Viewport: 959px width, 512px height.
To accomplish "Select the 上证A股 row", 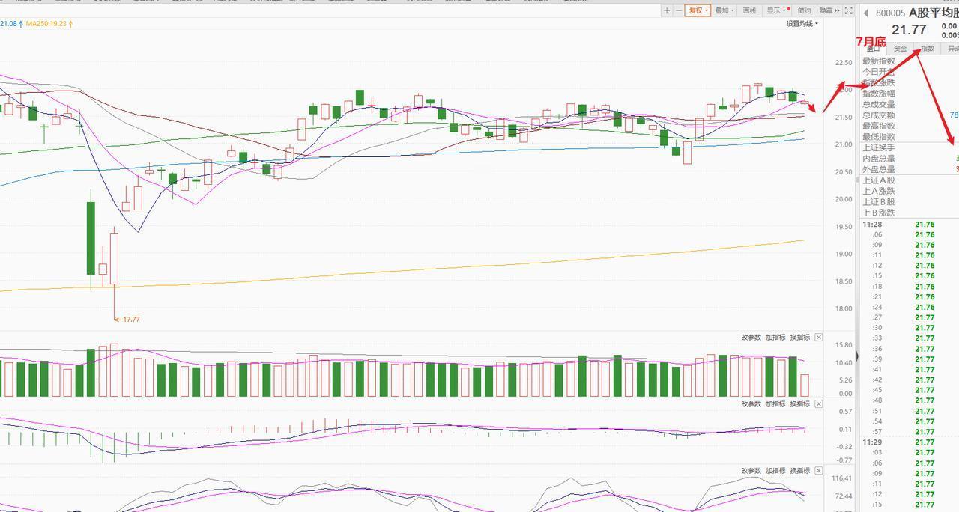I will click(x=909, y=180).
